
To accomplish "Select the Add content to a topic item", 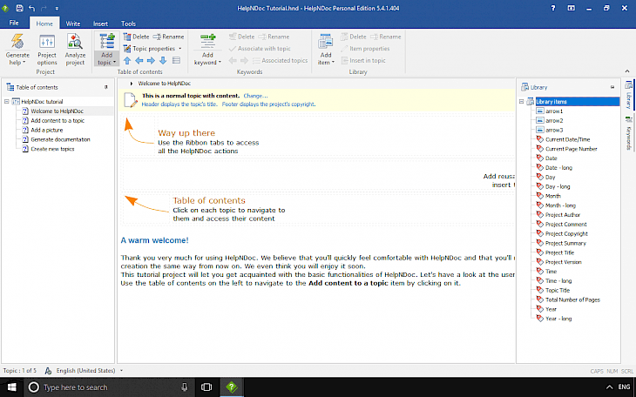I will pyautogui.click(x=58, y=120).
